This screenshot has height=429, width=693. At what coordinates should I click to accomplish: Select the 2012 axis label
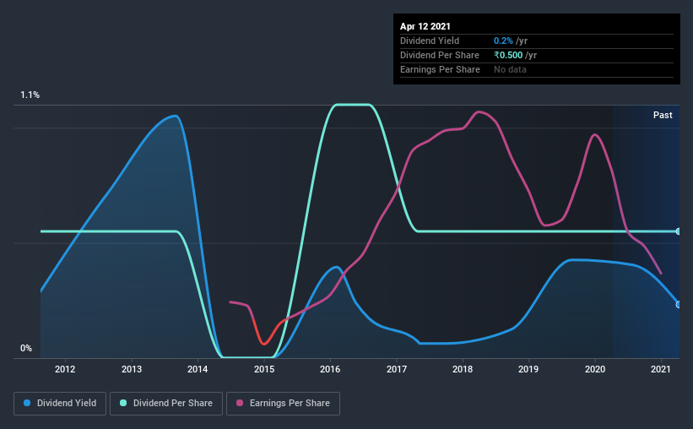point(65,369)
